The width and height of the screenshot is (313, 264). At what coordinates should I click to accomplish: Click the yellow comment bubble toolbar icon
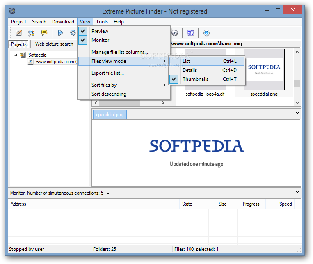pyautogui.click(x=44, y=32)
